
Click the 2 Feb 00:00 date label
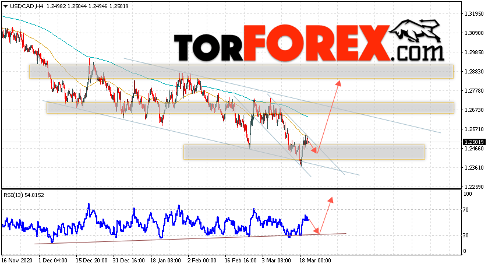click(202, 261)
